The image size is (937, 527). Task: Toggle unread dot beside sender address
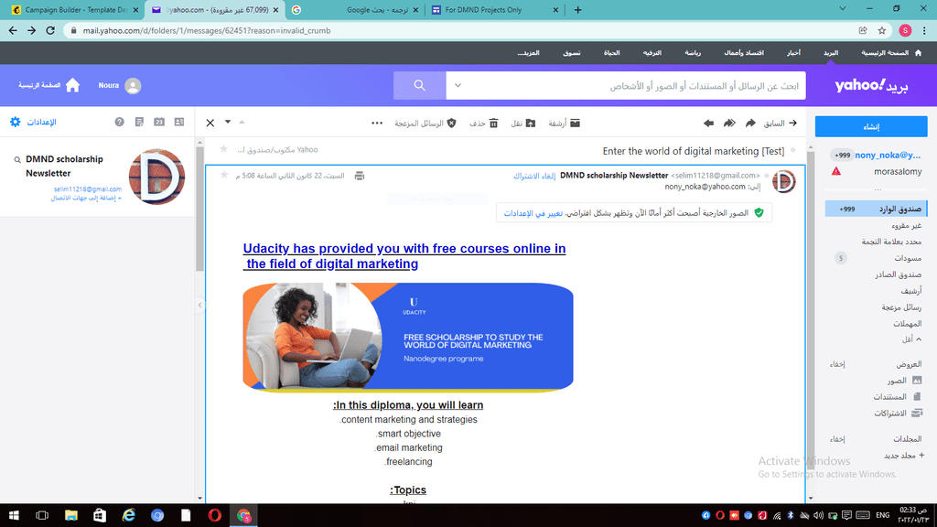(767, 176)
